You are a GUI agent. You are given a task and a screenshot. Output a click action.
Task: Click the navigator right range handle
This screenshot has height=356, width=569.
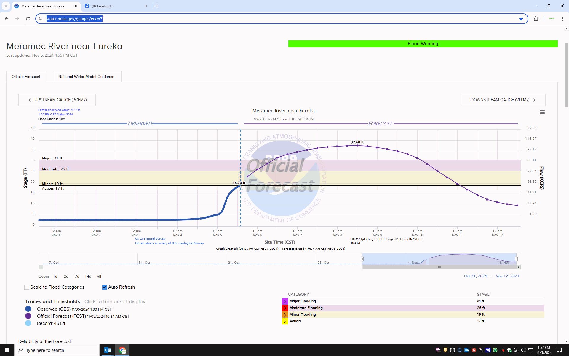tap(516, 259)
